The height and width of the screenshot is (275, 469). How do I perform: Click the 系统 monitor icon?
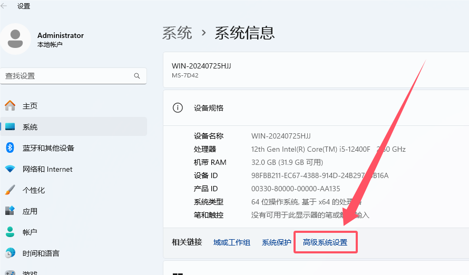click(10, 127)
